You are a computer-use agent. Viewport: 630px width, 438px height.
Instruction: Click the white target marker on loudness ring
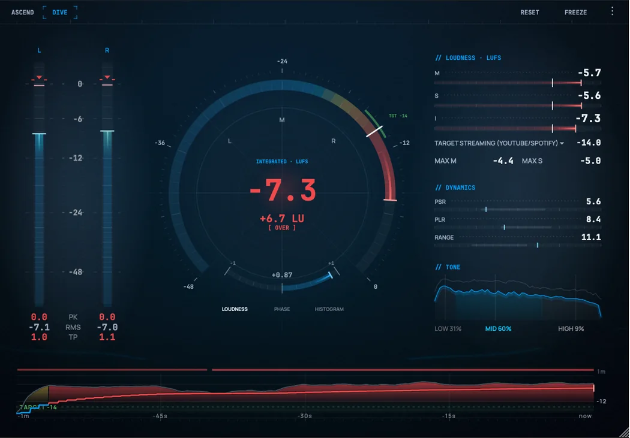pyautogui.click(x=374, y=131)
